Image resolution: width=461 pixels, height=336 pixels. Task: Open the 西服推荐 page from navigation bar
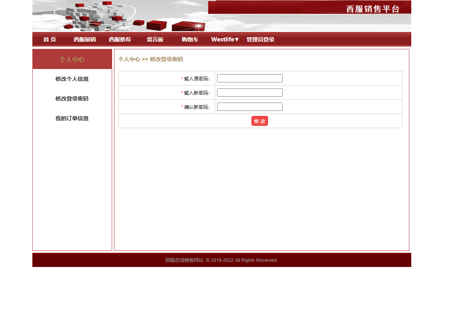120,39
